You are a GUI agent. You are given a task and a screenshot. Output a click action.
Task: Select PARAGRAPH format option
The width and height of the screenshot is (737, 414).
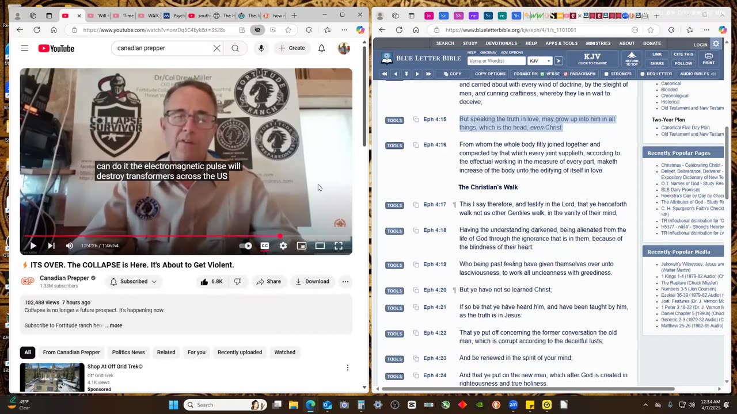[580, 74]
